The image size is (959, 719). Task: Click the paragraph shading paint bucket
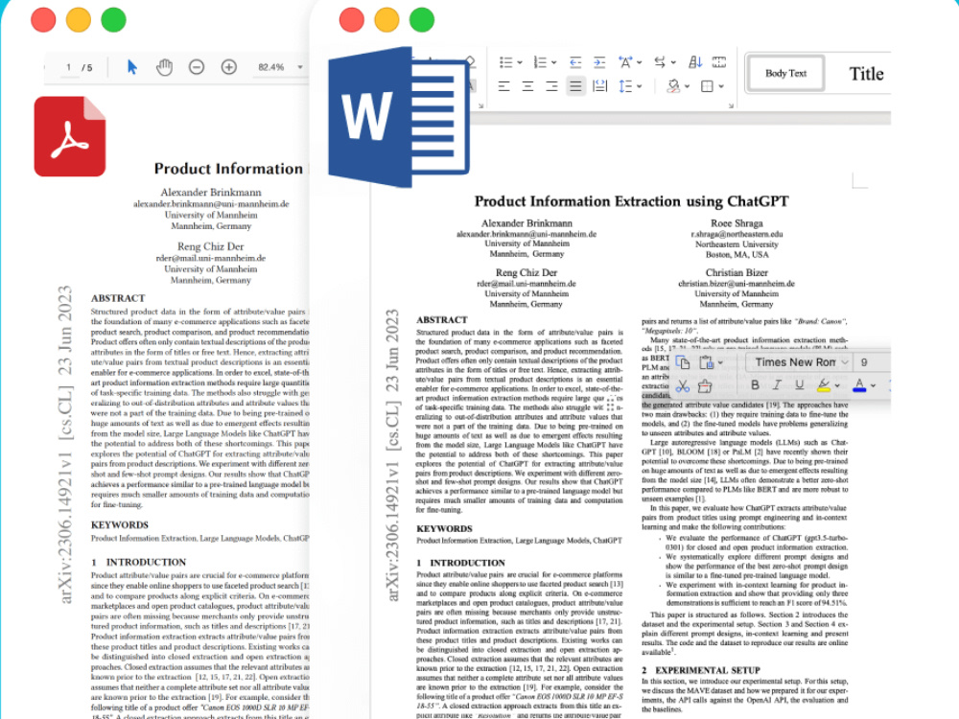click(673, 86)
